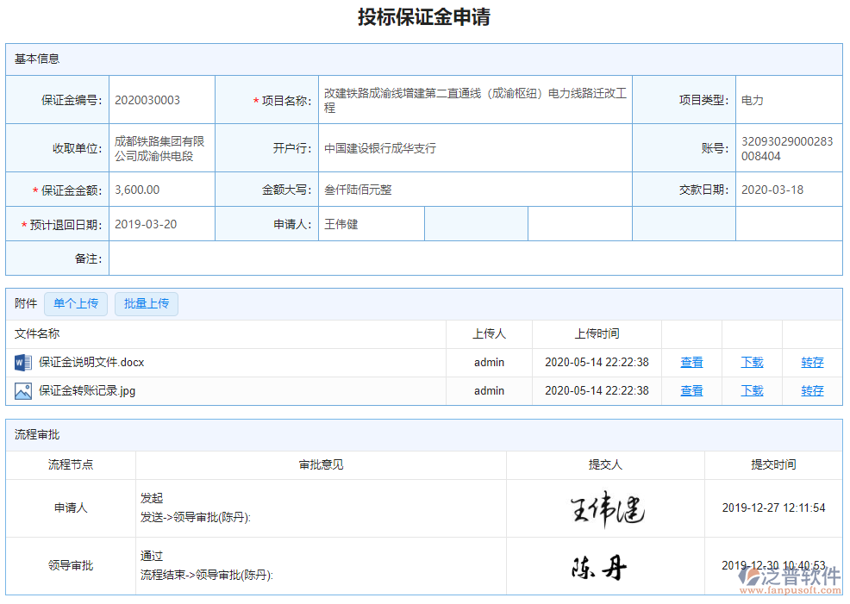Open 查看 for 保证金说明文件.docx
Screen dimensions: 850x604
pyautogui.click(x=691, y=362)
